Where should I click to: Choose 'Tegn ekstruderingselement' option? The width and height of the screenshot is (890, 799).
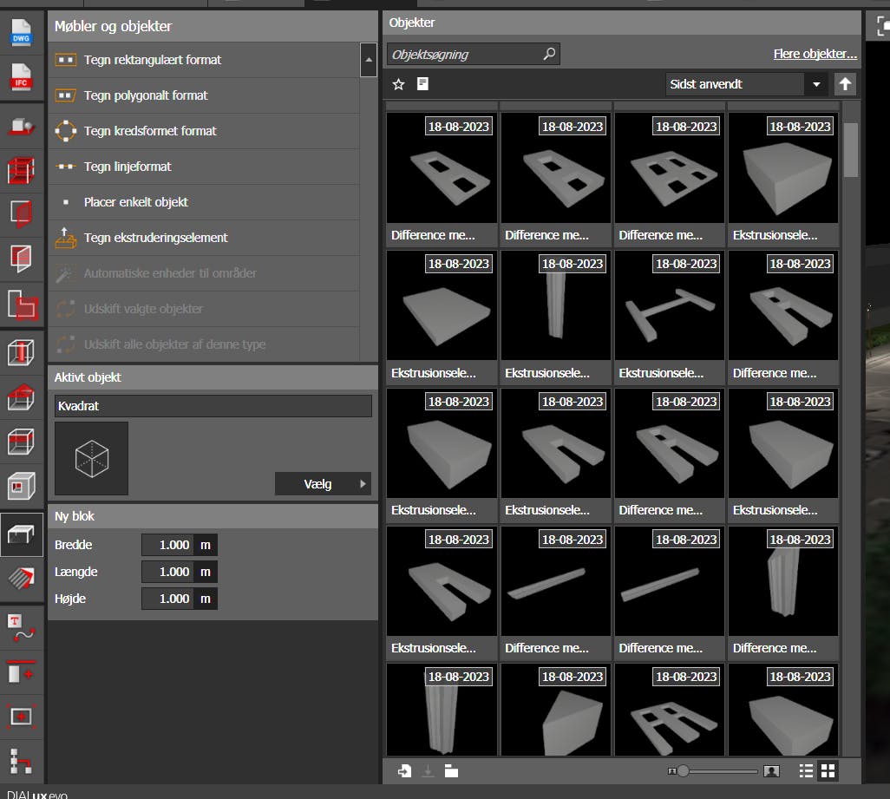click(x=155, y=238)
